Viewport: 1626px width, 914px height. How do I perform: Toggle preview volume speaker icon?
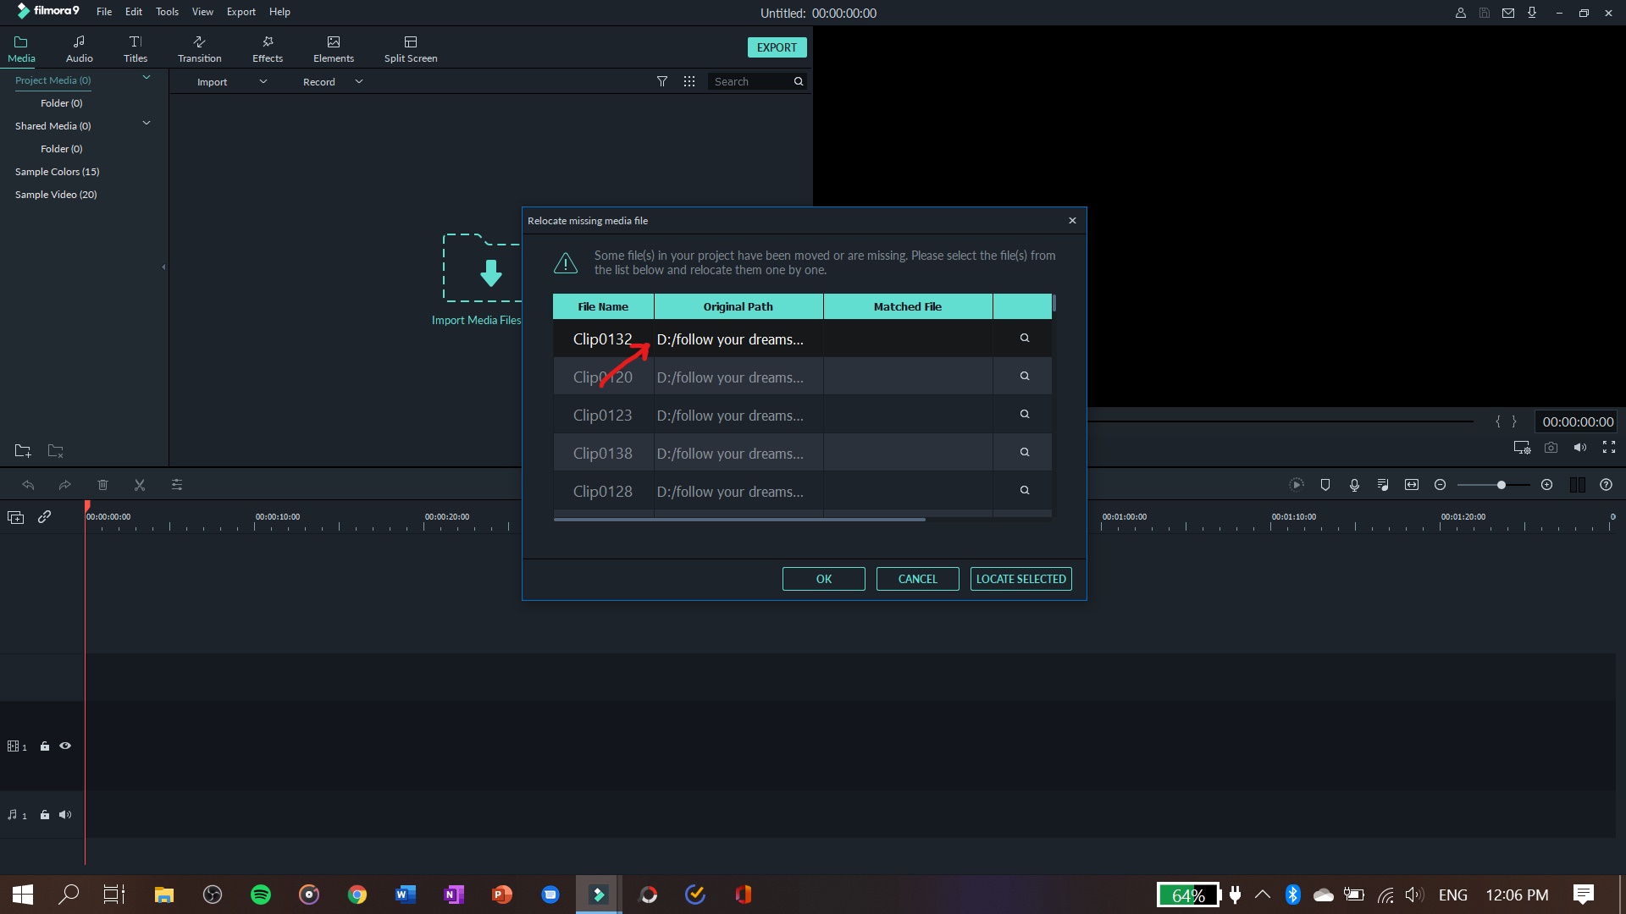[x=1580, y=448]
